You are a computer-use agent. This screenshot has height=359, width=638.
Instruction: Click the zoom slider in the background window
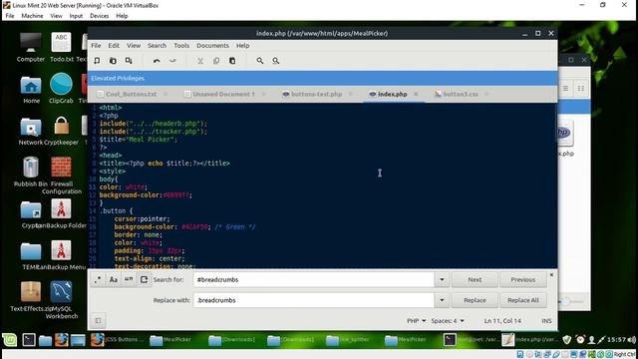pos(571,301)
